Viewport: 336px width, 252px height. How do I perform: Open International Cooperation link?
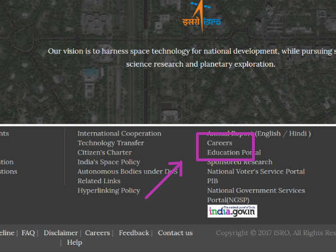(119, 133)
